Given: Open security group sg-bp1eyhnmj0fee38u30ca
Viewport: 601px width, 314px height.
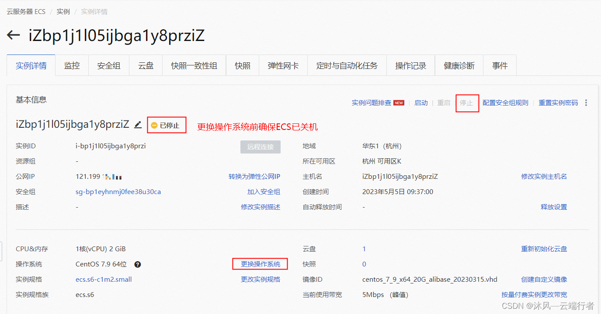Looking at the screenshot, I should [118, 192].
